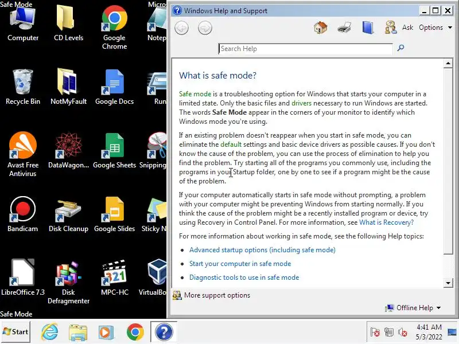
Task: Click the scrollbar down arrow
Action: (x=448, y=283)
